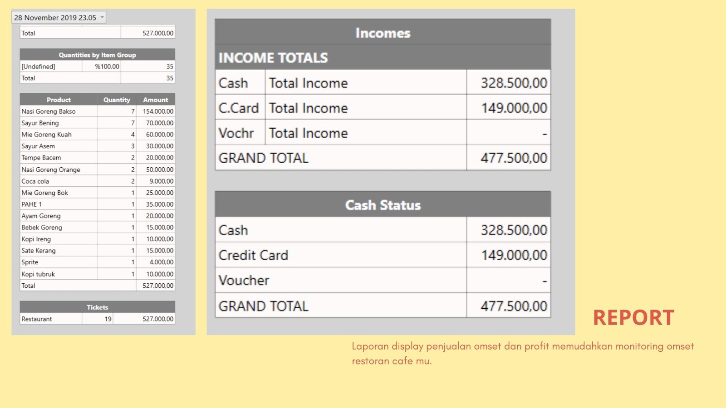Screen dimensions: 726x408
Task: Click GRAND TOTAL in the Incomes table
Action: [x=263, y=158]
